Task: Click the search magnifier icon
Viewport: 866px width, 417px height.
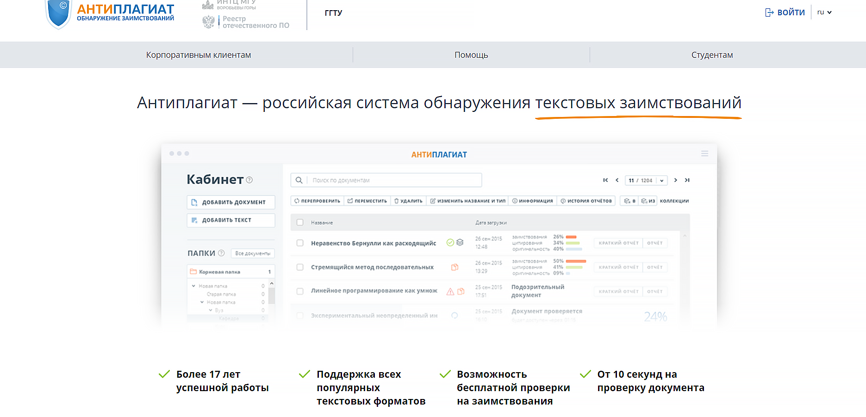Action: pyautogui.click(x=299, y=180)
